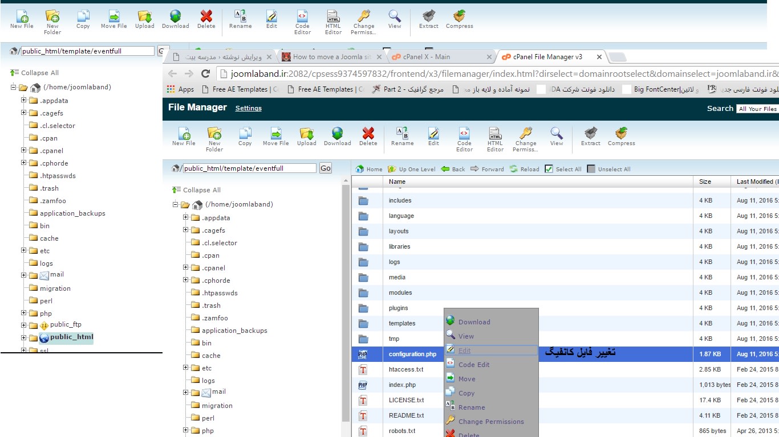The height and width of the screenshot is (437, 779).
Task: Expand .cpanel folder in the background window tree
Action: tap(24, 150)
